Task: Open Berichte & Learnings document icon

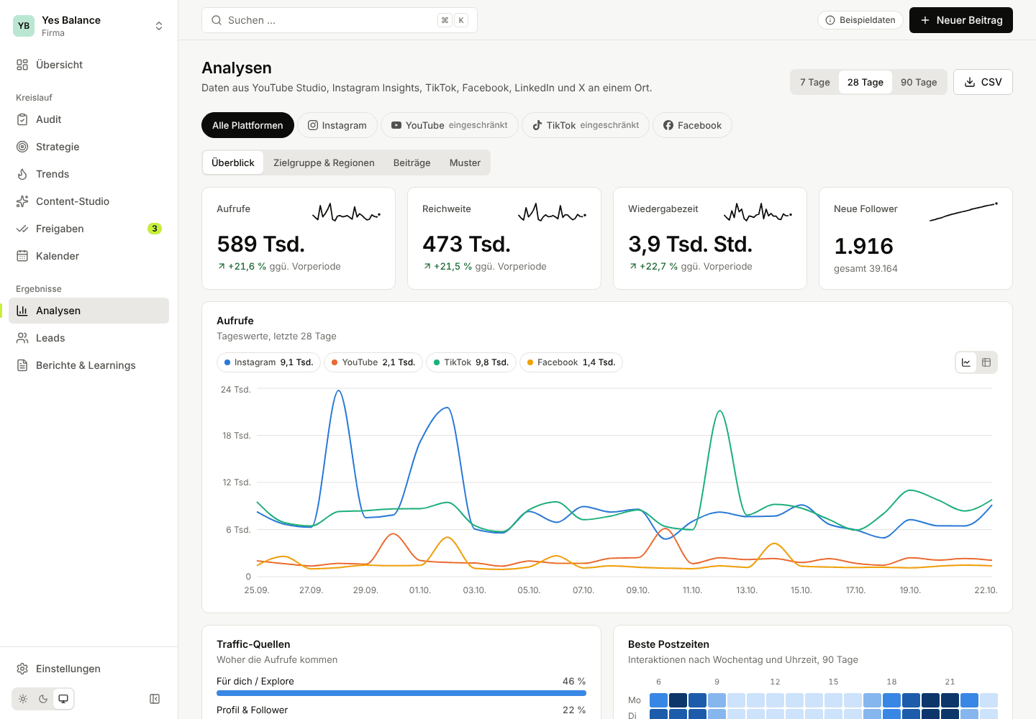Action: pos(22,365)
